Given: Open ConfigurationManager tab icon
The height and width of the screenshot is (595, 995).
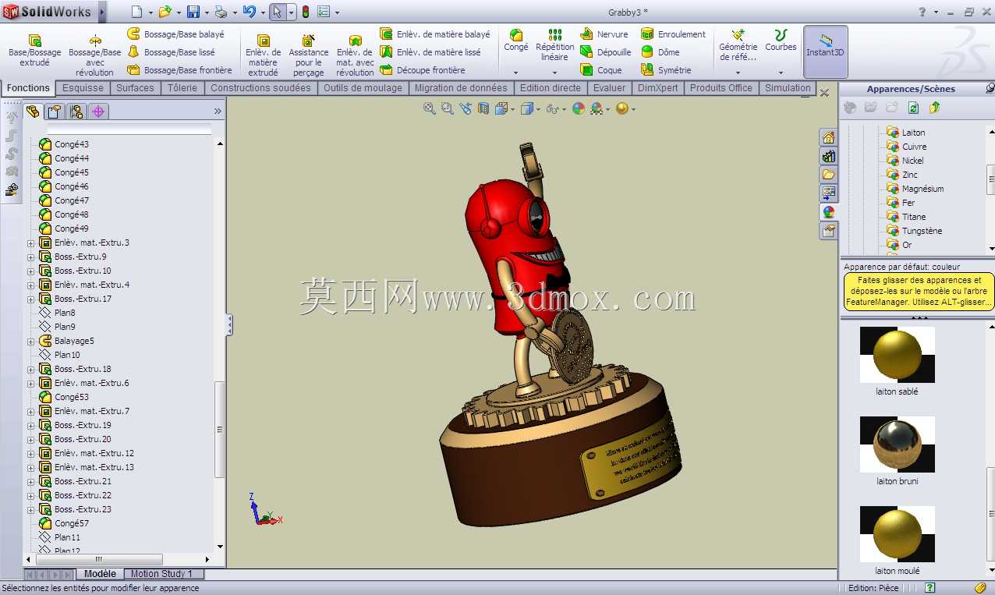Looking at the screenshot, I should tap(76, 112).
